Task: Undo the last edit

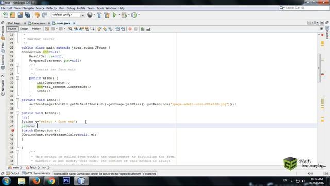Action: pos(37,15)
